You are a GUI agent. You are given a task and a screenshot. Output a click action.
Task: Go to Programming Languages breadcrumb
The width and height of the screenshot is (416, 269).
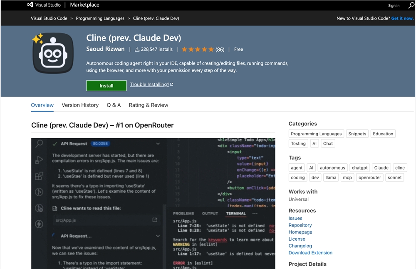click(100, 18)
